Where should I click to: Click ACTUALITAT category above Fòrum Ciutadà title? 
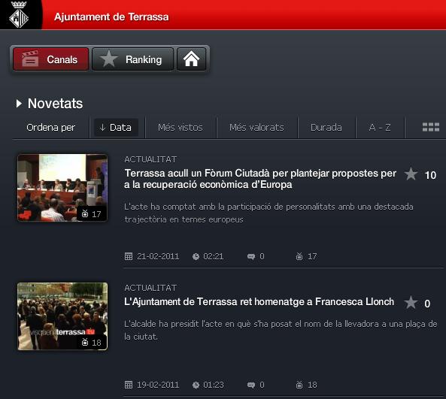click(150, 159)
